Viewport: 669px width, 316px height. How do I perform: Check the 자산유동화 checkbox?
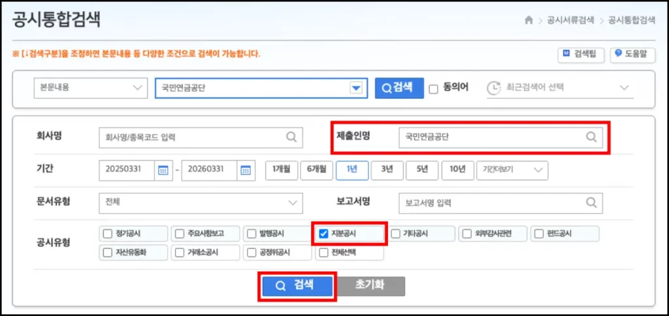tap(107, 253)
